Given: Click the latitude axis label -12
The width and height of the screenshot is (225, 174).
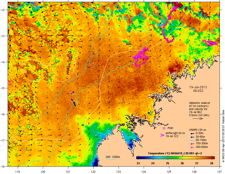Looking at the screenshot, I should [x=3, y=10].
